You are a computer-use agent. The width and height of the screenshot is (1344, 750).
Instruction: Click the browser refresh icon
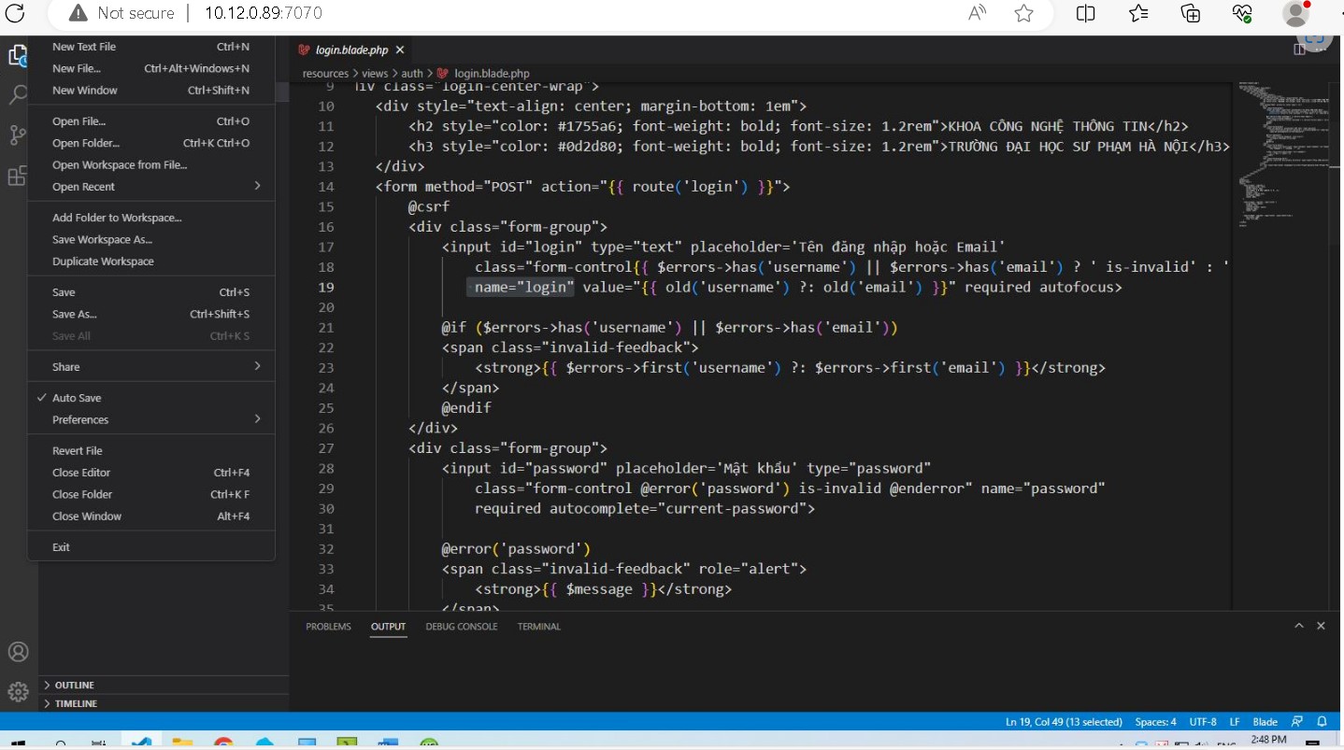click(15, 13)
